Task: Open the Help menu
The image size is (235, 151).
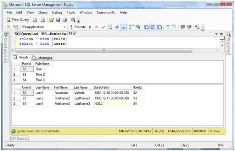Action: tap(123, 12)
